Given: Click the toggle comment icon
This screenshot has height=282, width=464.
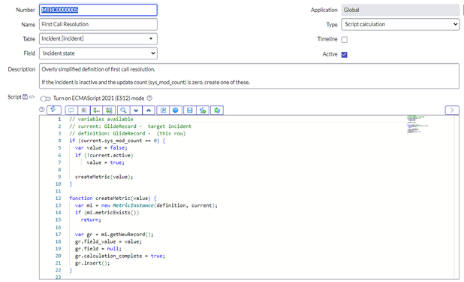Looking at the screenshot, I should (x=71, y=111).
